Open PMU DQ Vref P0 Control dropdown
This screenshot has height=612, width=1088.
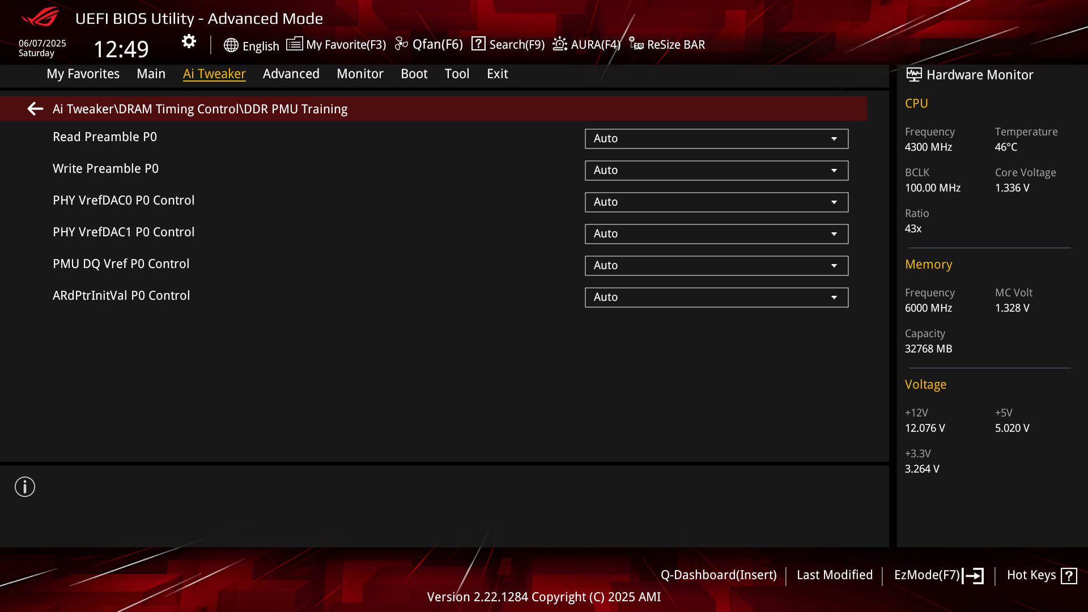pyautogui.click(x=716, y=266)
